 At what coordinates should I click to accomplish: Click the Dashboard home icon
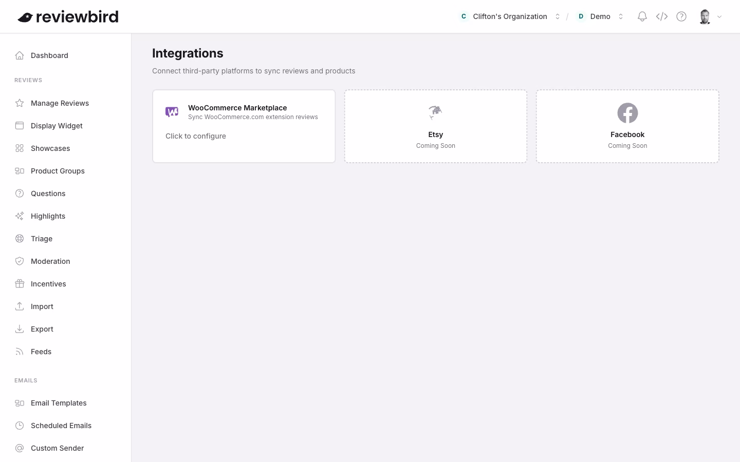[x=20, y=55]
